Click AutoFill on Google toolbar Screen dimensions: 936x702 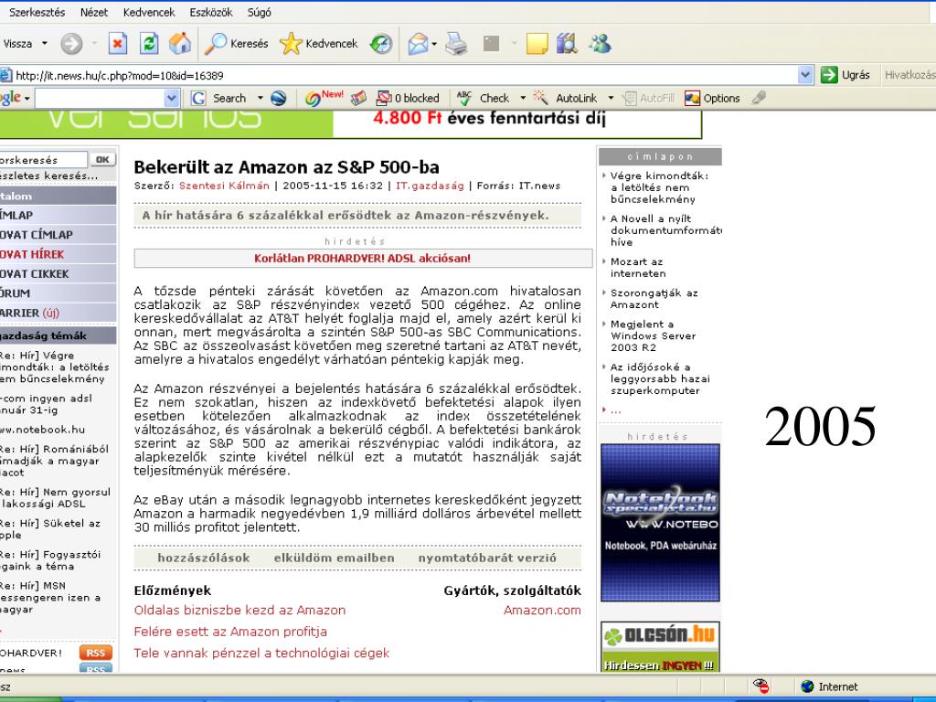point(648,99)
